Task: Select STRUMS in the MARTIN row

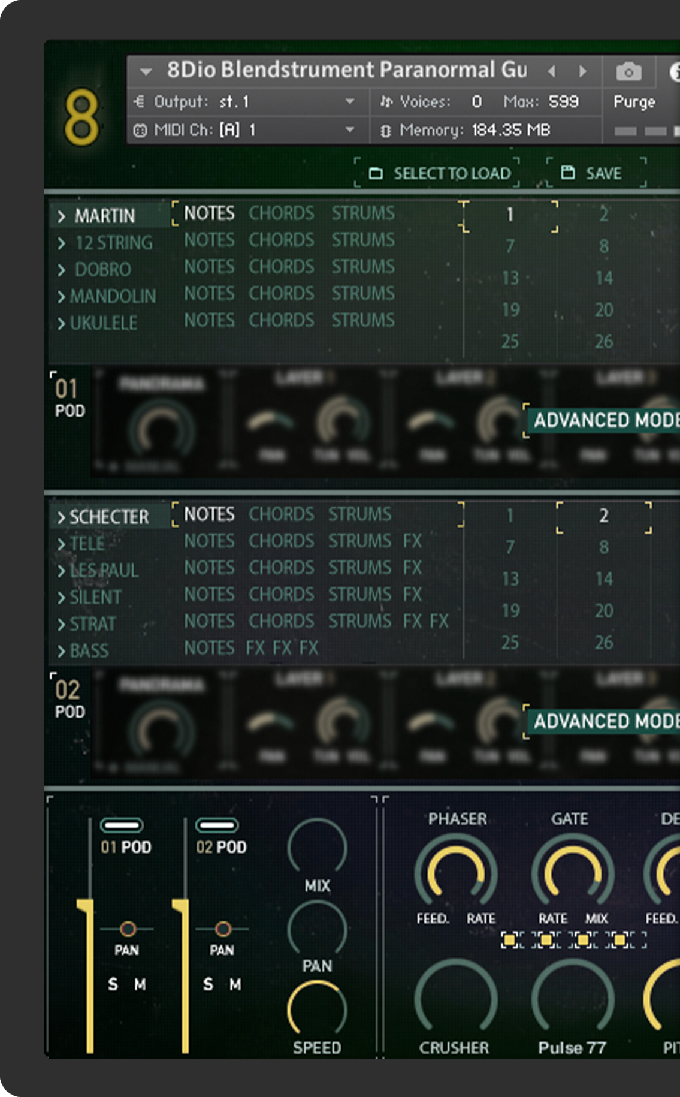Action: click(x=363, y=213)
